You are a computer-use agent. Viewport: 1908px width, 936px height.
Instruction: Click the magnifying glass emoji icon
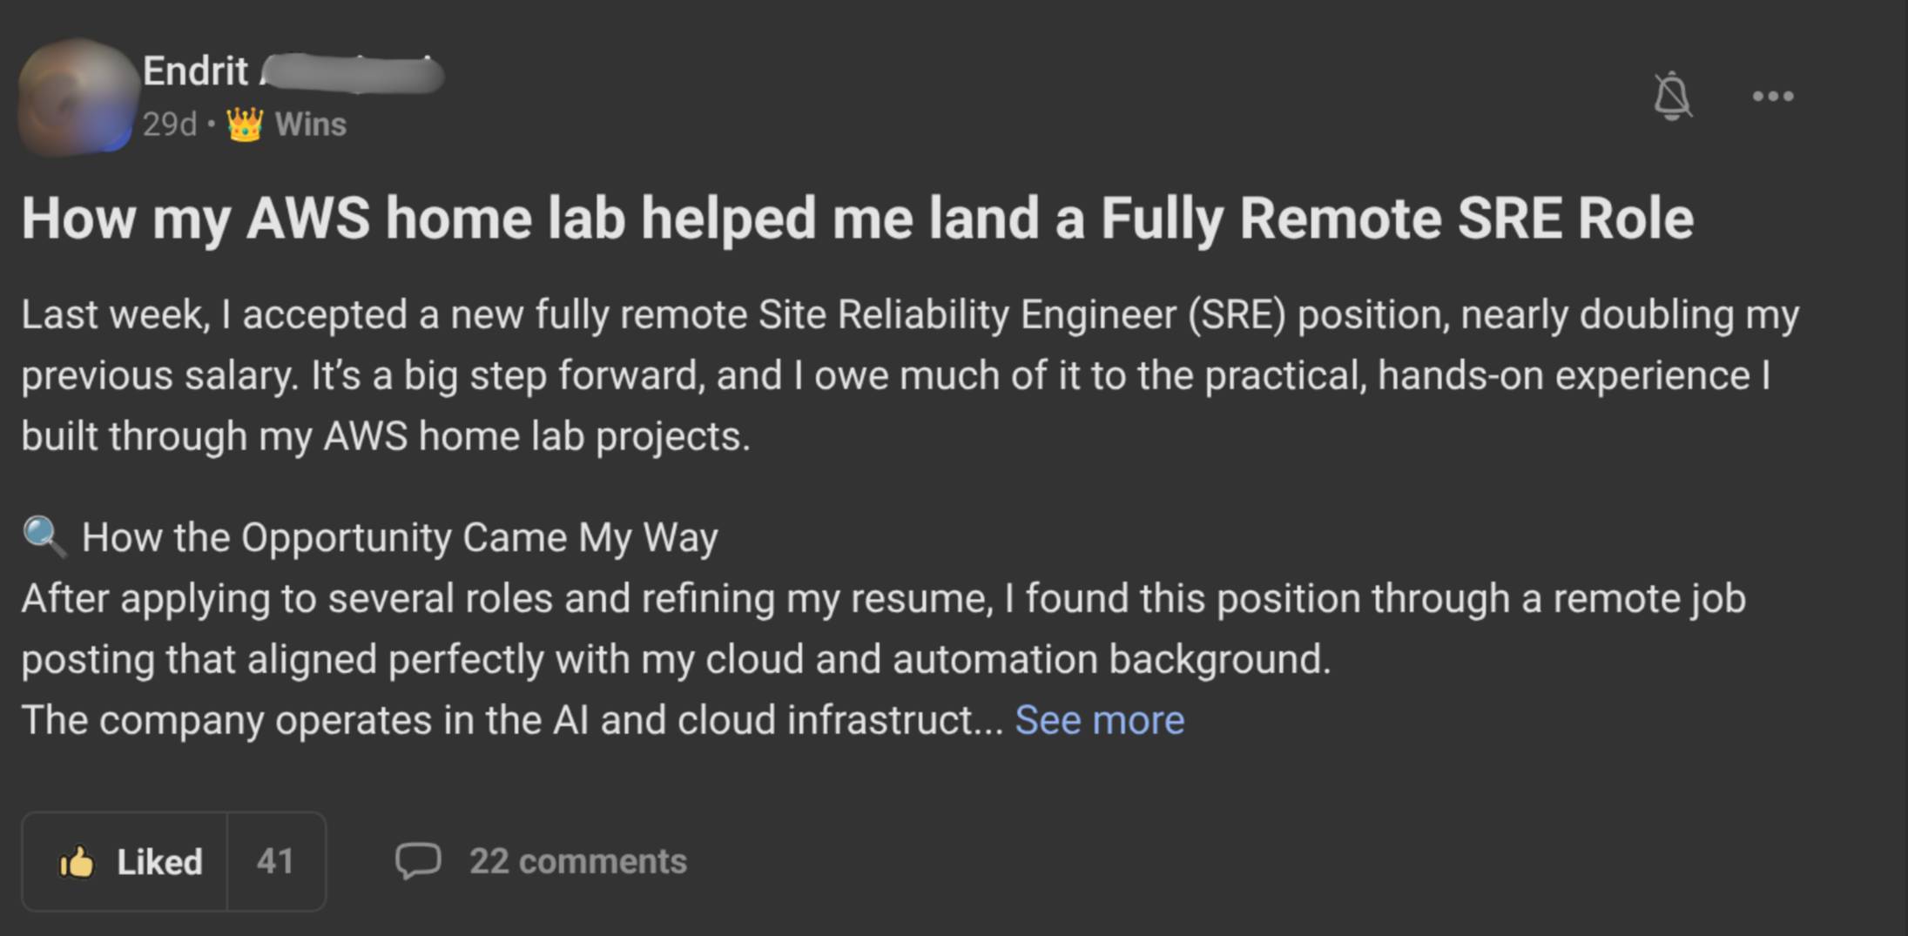[44, 536]
